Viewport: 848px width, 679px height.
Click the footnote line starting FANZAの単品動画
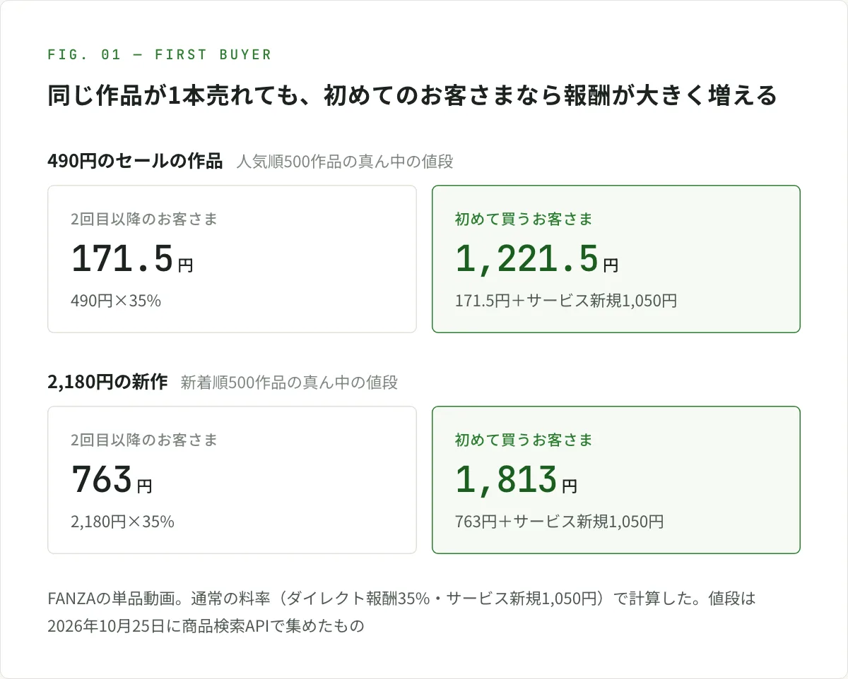point(402,599)
